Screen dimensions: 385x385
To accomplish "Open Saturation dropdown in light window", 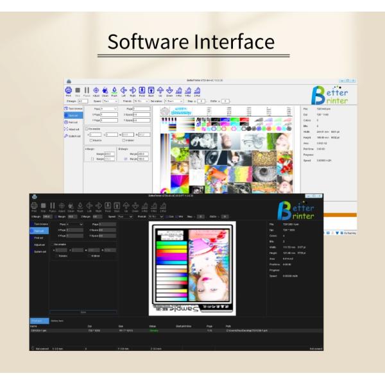I will coord(173,101).
